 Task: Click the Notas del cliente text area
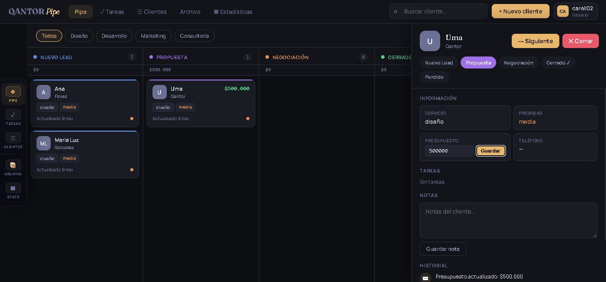point(508,220)
